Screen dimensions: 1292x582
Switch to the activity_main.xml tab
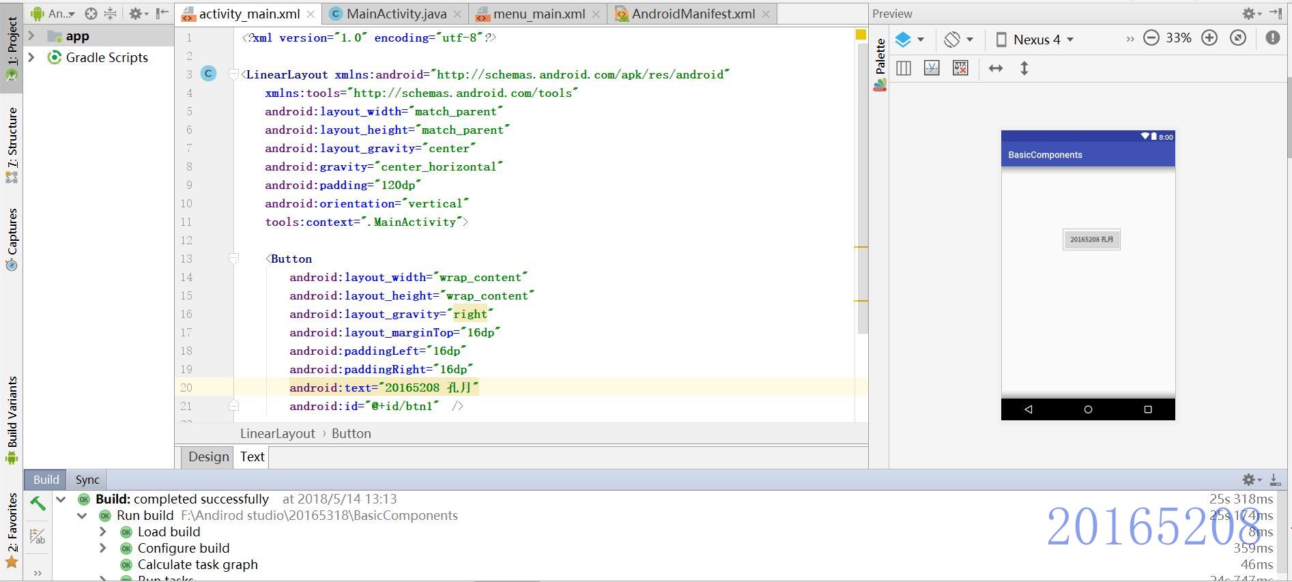click(x=249, y=14)
